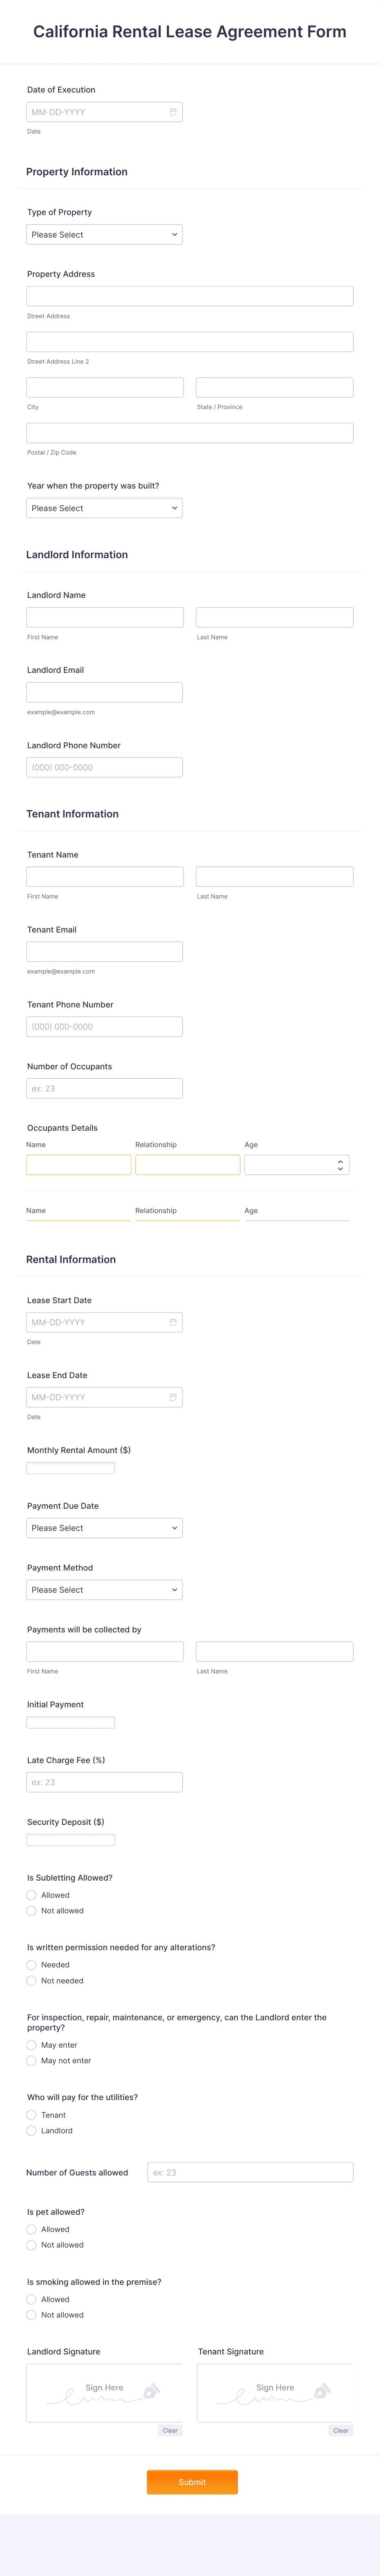Image resolution: width=380 pixels, height=2576 pixels.
Task: Click the Postal / Zip Code field
Action: [190, 433]
